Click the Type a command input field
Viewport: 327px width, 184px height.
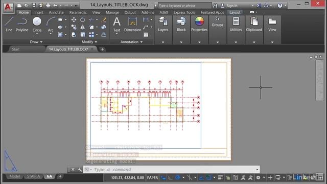click(x=172, y=170)
